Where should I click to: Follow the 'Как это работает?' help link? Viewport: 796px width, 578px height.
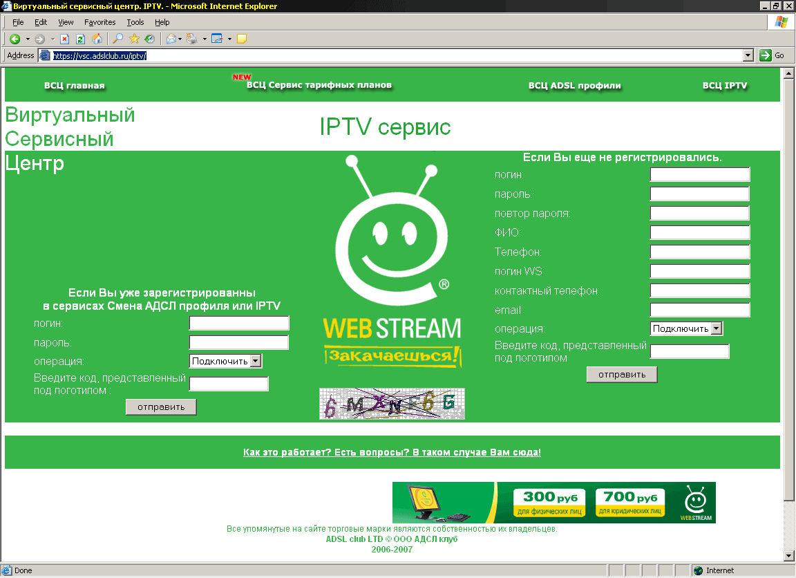coord(392,452)
